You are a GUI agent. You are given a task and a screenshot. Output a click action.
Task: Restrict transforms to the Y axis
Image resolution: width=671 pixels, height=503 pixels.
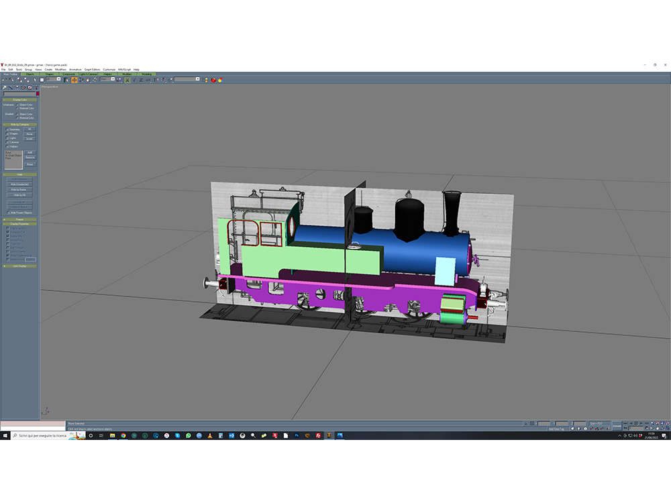[x=134, y=80]
